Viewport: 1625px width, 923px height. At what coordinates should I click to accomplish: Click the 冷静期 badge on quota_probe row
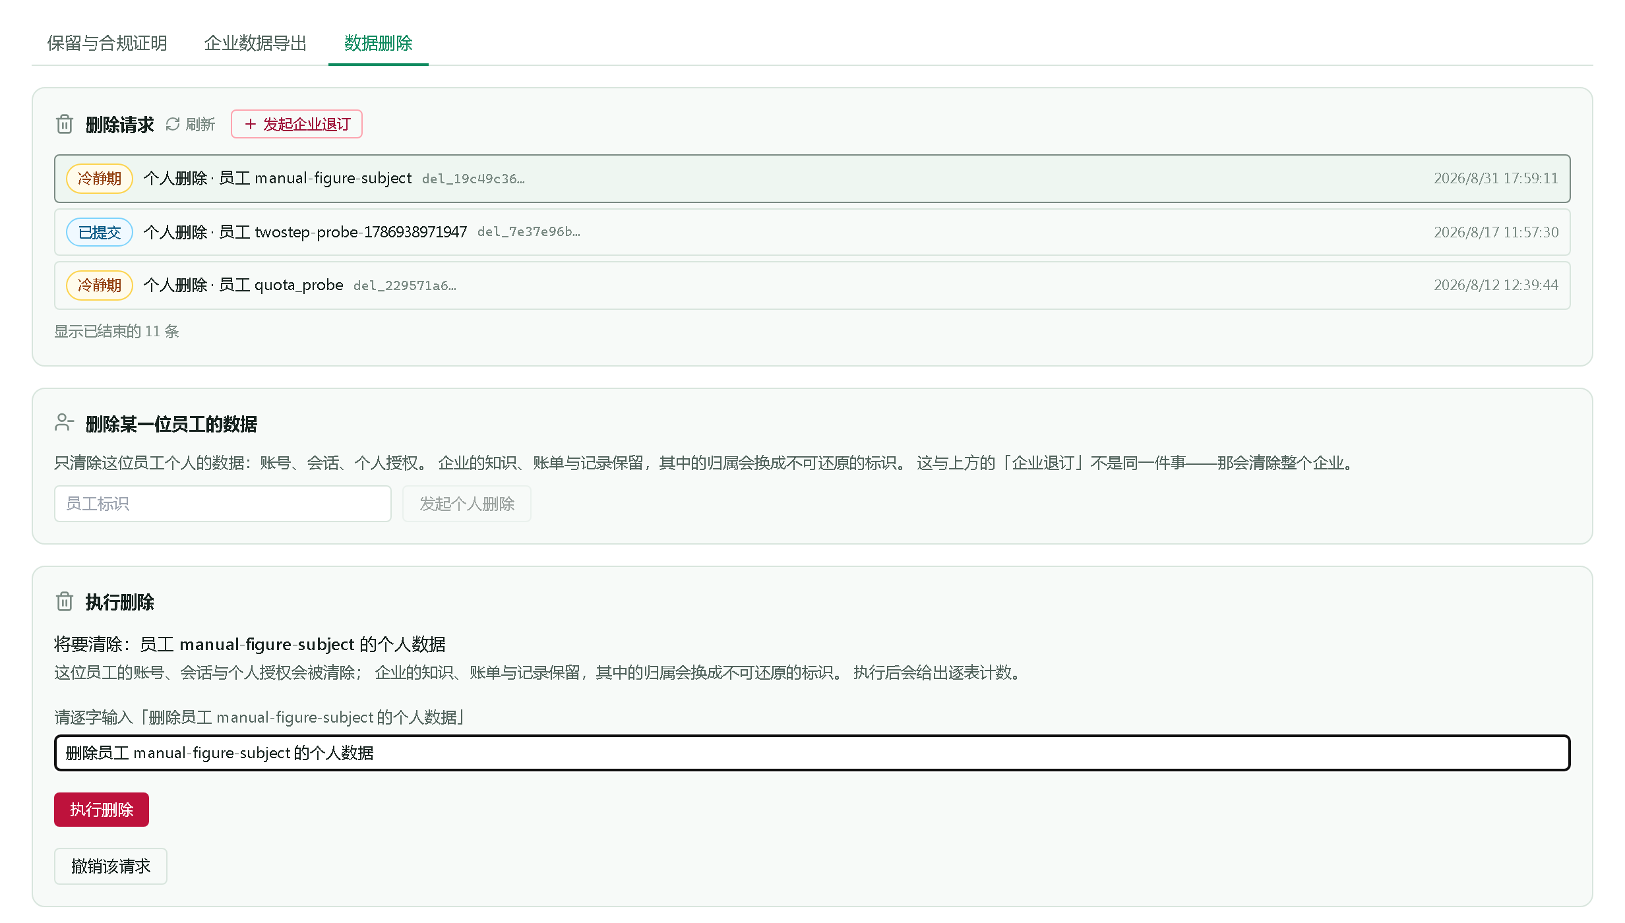[x=100, y=285]
